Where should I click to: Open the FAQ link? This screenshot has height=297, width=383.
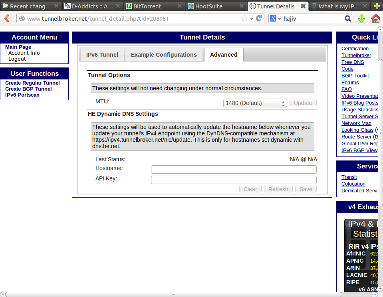point(347,89)
